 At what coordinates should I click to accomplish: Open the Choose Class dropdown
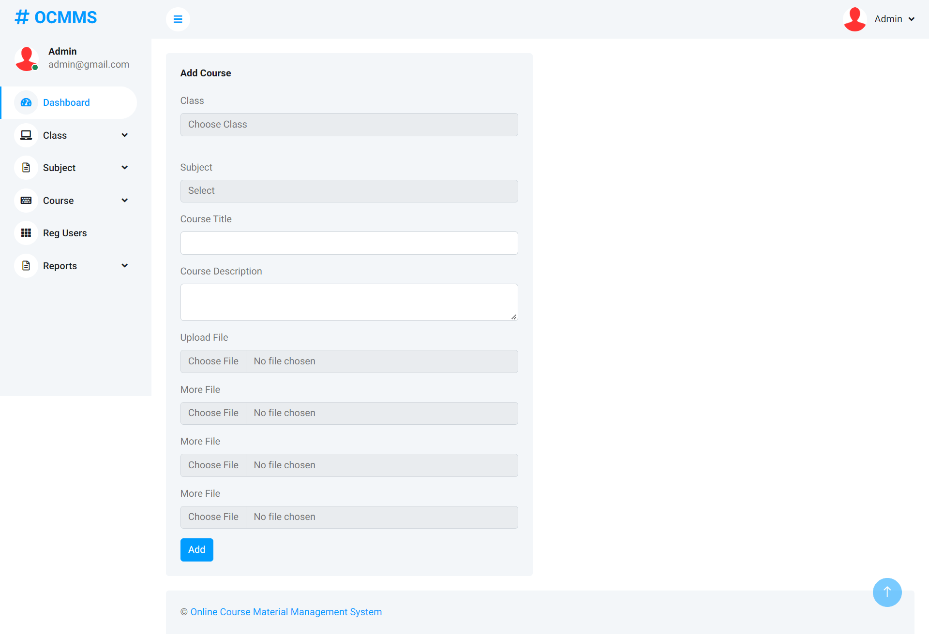click(x=349, y=124)
